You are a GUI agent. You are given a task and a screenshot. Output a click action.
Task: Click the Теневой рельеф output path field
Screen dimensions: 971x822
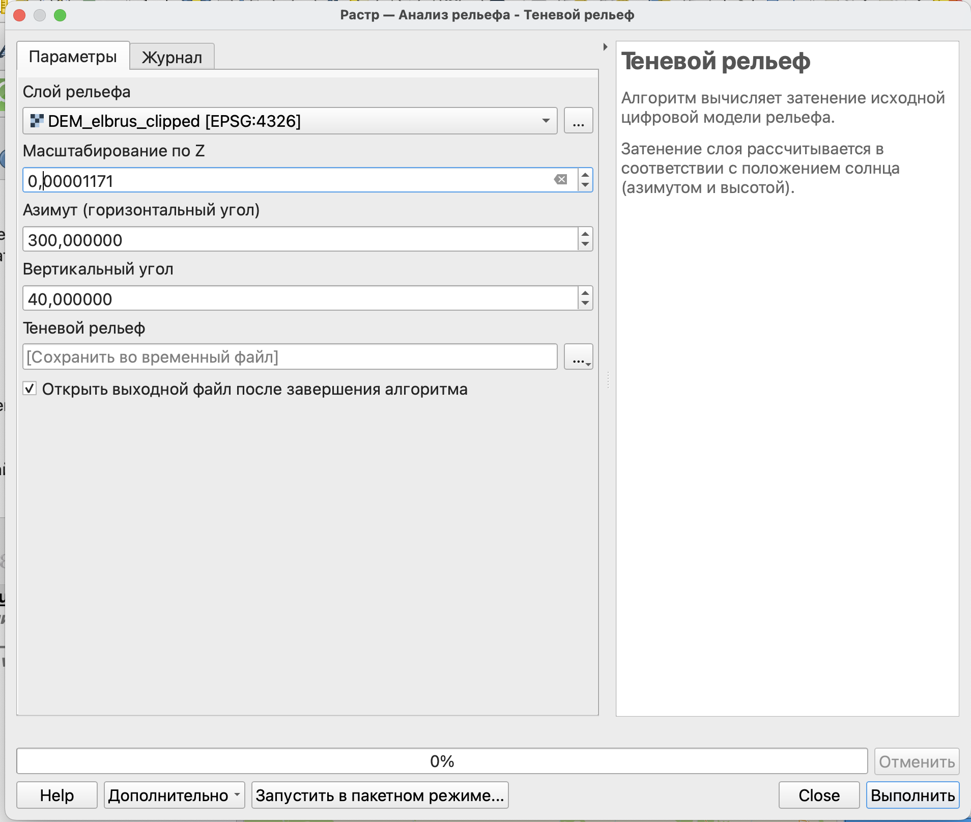pos(290,357)
